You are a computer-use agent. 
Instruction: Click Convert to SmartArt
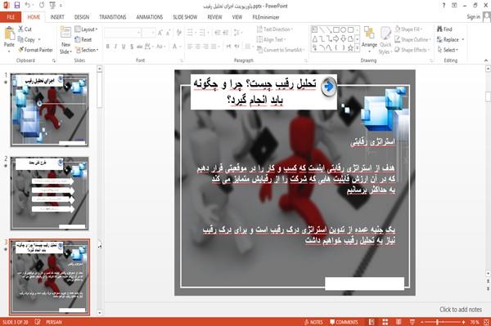click(281, 50)
